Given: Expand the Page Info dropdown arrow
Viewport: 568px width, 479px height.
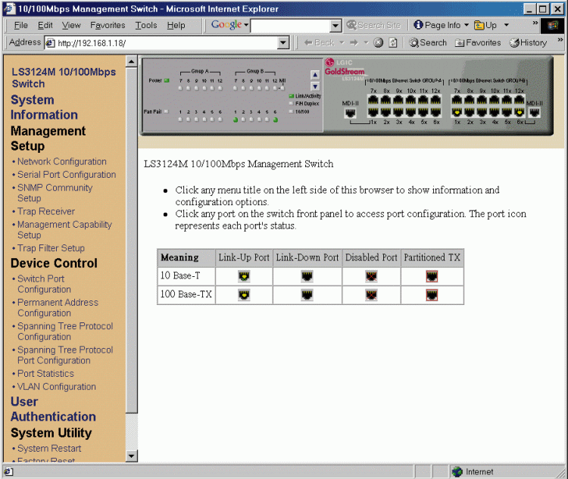Looking at the screenshot, I should coord(467,25).
